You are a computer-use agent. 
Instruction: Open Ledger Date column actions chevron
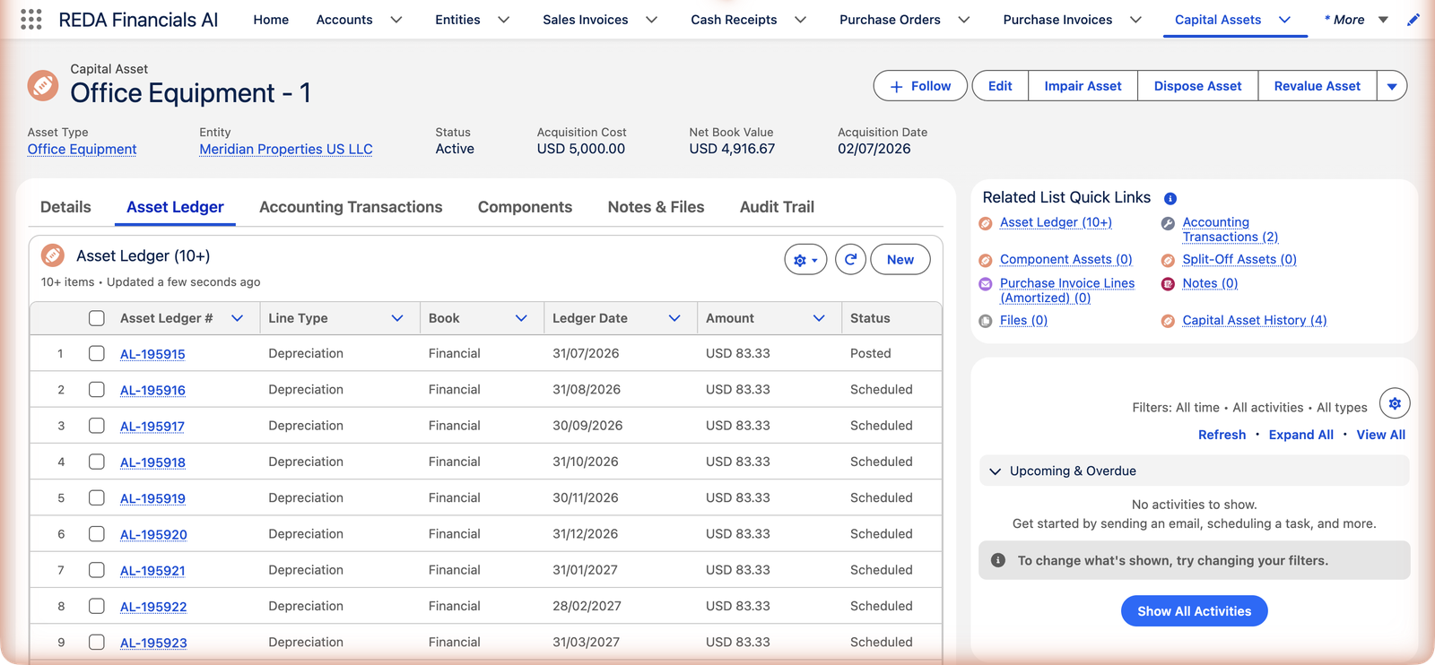pyautogui.click(x=674, y=318)
